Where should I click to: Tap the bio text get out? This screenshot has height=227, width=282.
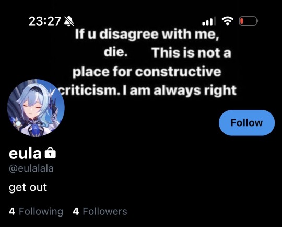(x=28, y=188)
